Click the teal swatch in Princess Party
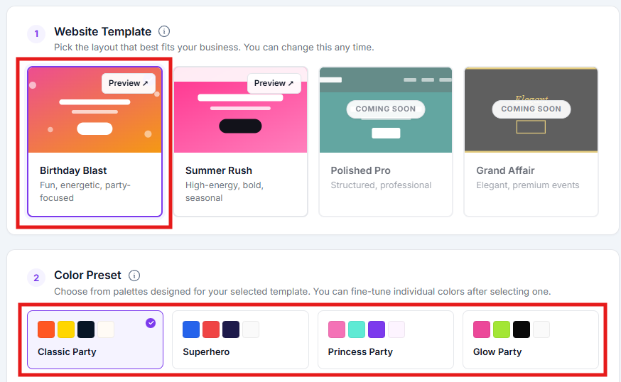Screen dimensions: 621x382 click(x=357, y=329)
